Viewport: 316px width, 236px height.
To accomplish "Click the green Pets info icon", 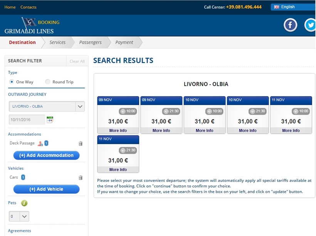I will [24, 203].
